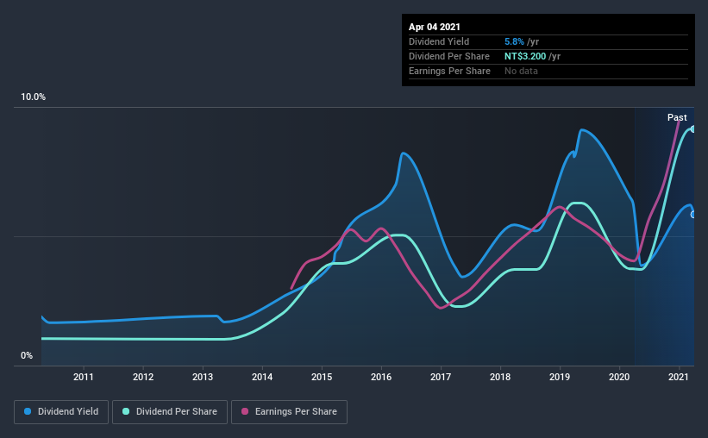Toggle the Dividend Yield legend button
The height and width of the screenshot is (438, 708).
[61, 412]
